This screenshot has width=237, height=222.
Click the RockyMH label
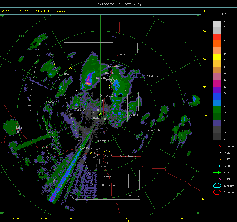click(x=70, y=74)
